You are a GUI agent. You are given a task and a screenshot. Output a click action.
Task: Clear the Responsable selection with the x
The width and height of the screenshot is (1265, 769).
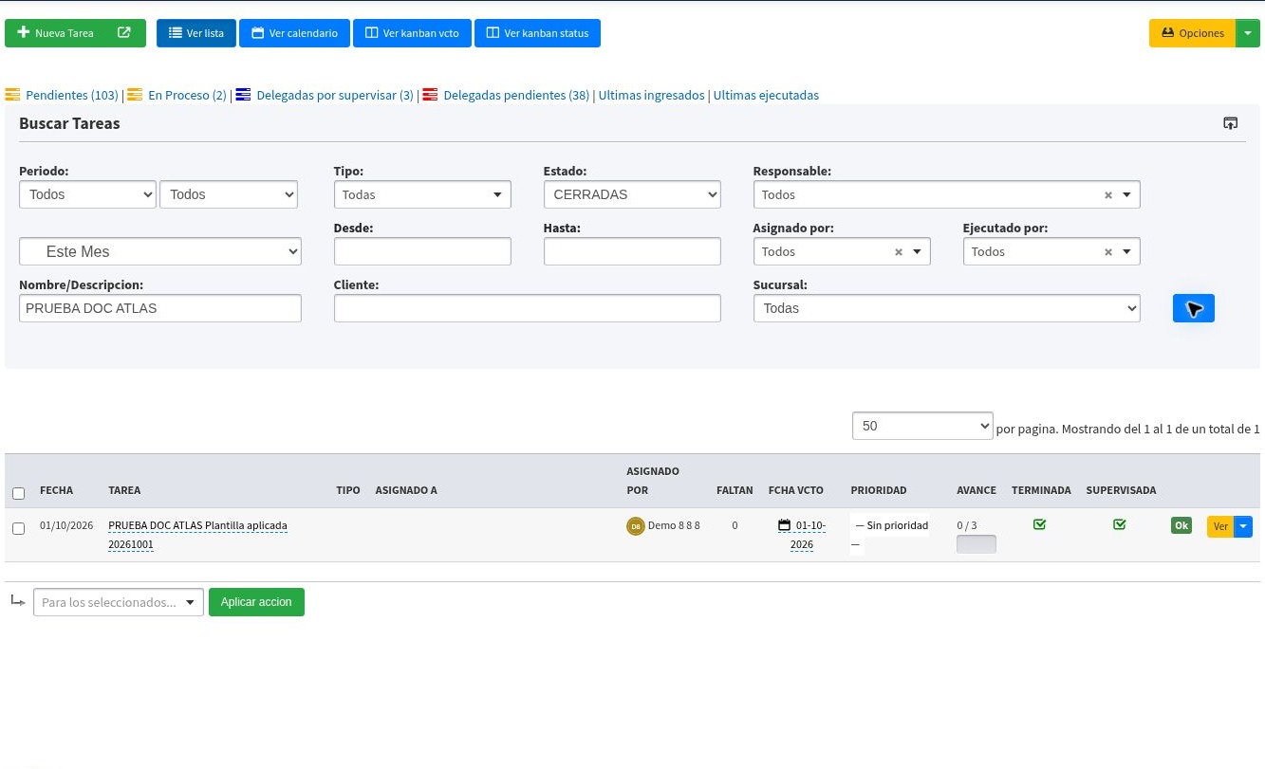(1107, 195)
